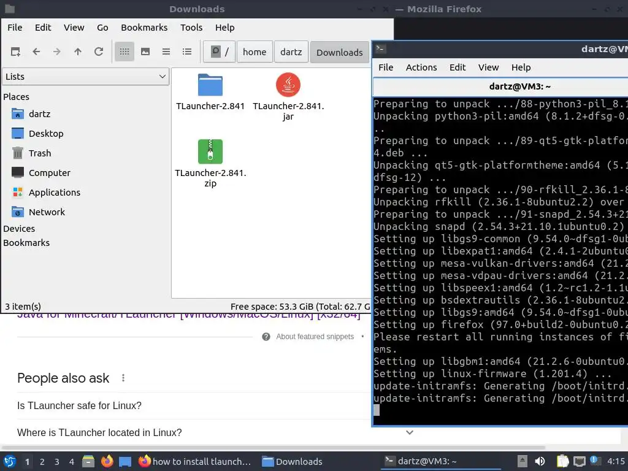The height and width of the screenshot is (471, 628).
Task: Switch to thumbnail view mode
Action: tap(145, 52)
